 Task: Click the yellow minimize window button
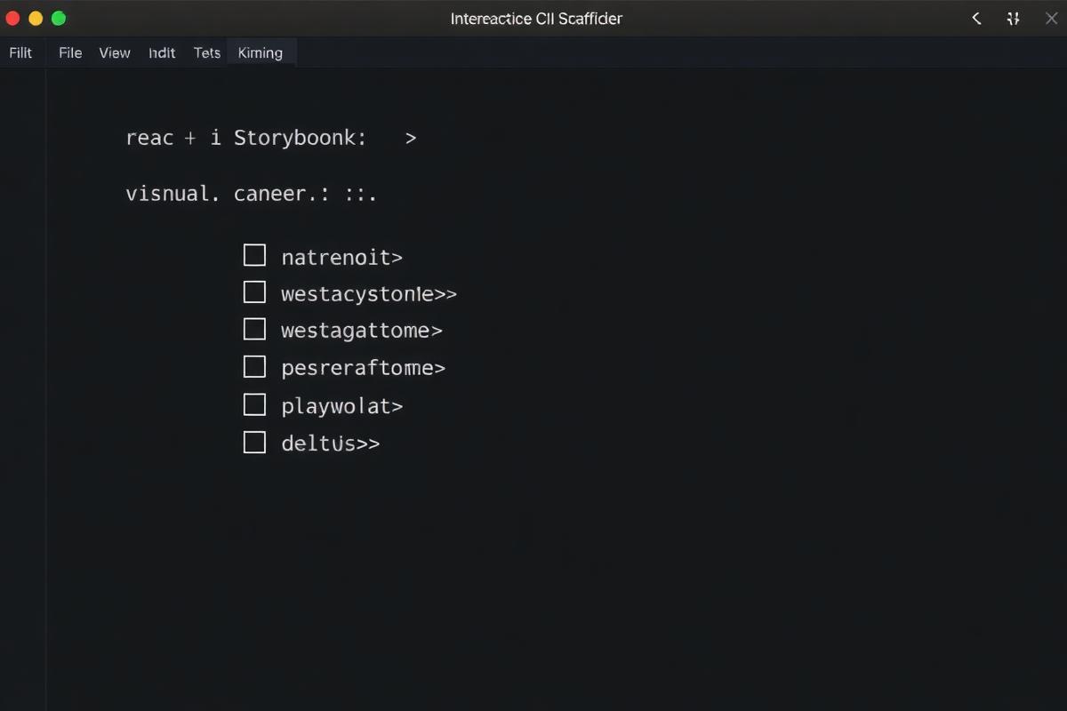(36, 18)
